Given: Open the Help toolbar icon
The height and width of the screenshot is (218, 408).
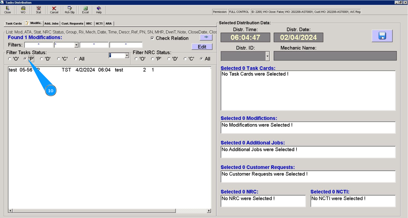Looking at the screenshot, I should (99, 10).
